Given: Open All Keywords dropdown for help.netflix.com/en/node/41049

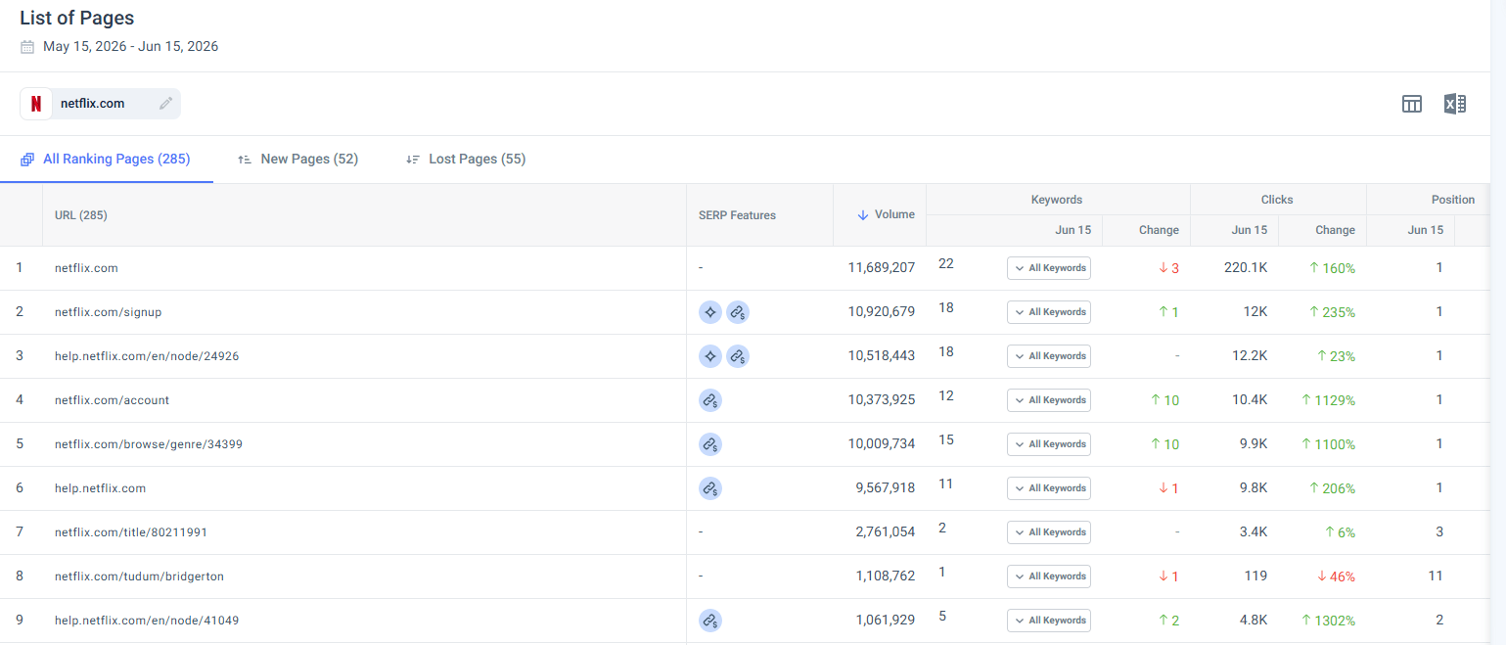Looking at the screenshot, I should coord(1049,621).
